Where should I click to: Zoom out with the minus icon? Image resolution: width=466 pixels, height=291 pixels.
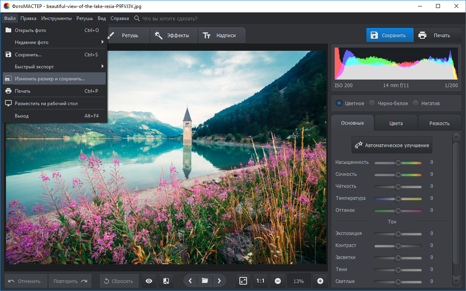277,281
